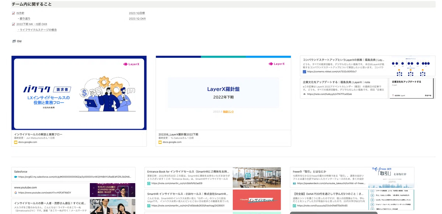Open the Salesforce bookmark card
The height and width of the screenshot is (214, 442).
[x=73, y=174]
